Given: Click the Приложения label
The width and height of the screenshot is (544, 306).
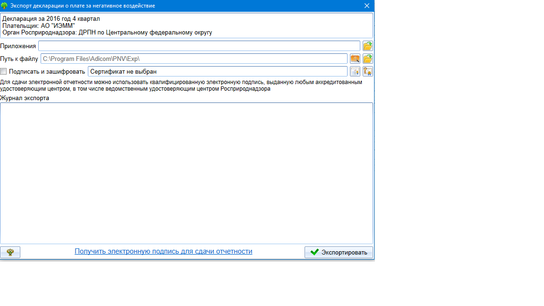Looking at the screenshot, I should point(18,46).
